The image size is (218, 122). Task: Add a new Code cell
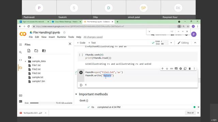tap(81, 43)
